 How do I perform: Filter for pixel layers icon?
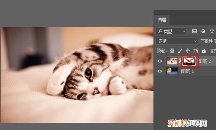194,31
